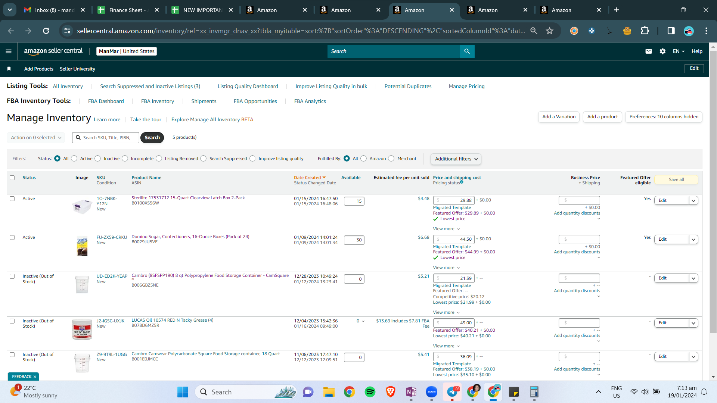Open the Action on 0 selected dropdown

36,138
